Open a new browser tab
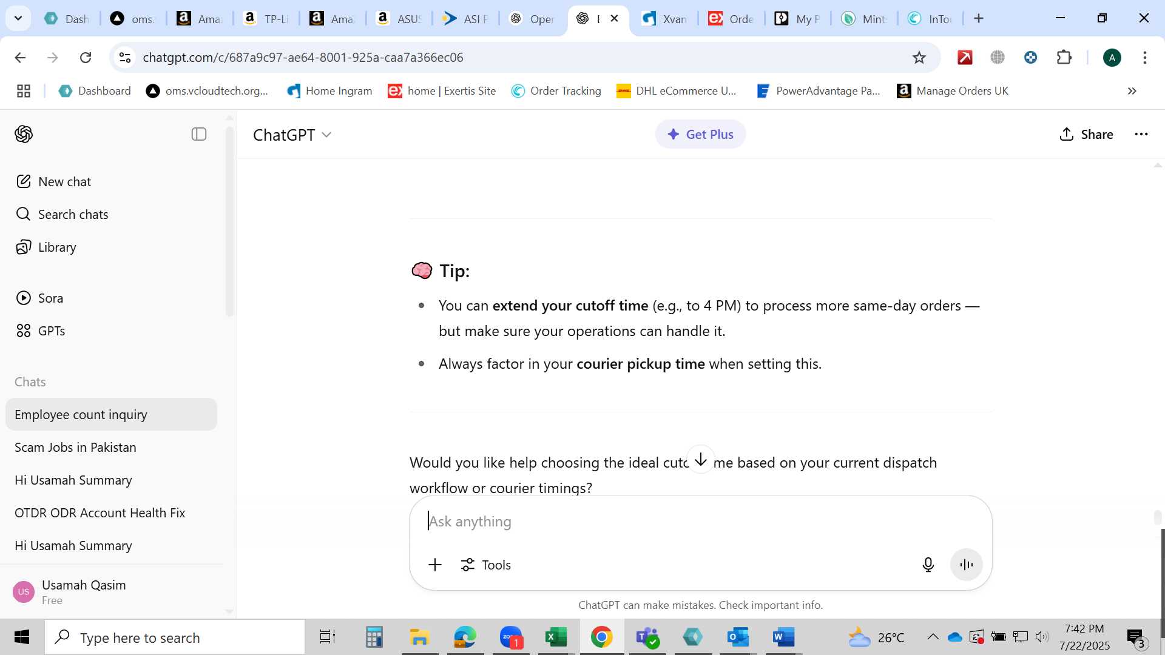Screen dimensions: 1165x655 point(979,18)
